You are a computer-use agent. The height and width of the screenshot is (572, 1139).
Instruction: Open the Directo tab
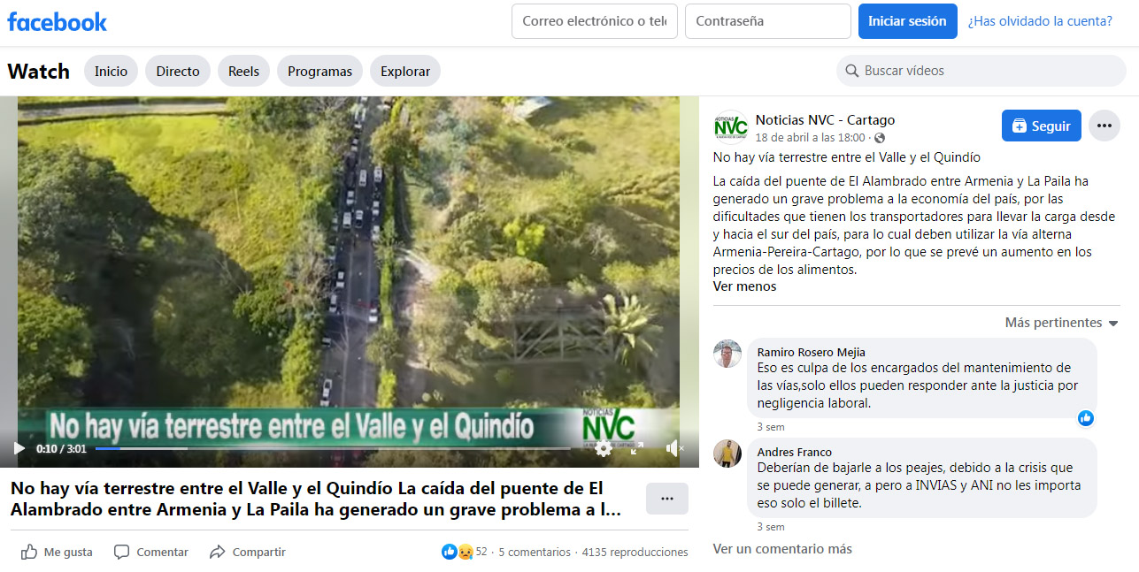[178, 72]
